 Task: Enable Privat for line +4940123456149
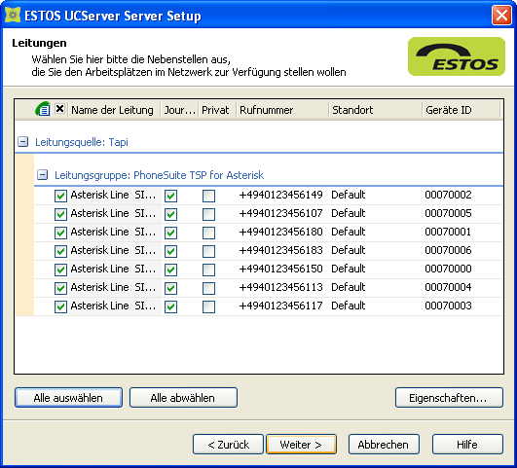tap(208, 196)
